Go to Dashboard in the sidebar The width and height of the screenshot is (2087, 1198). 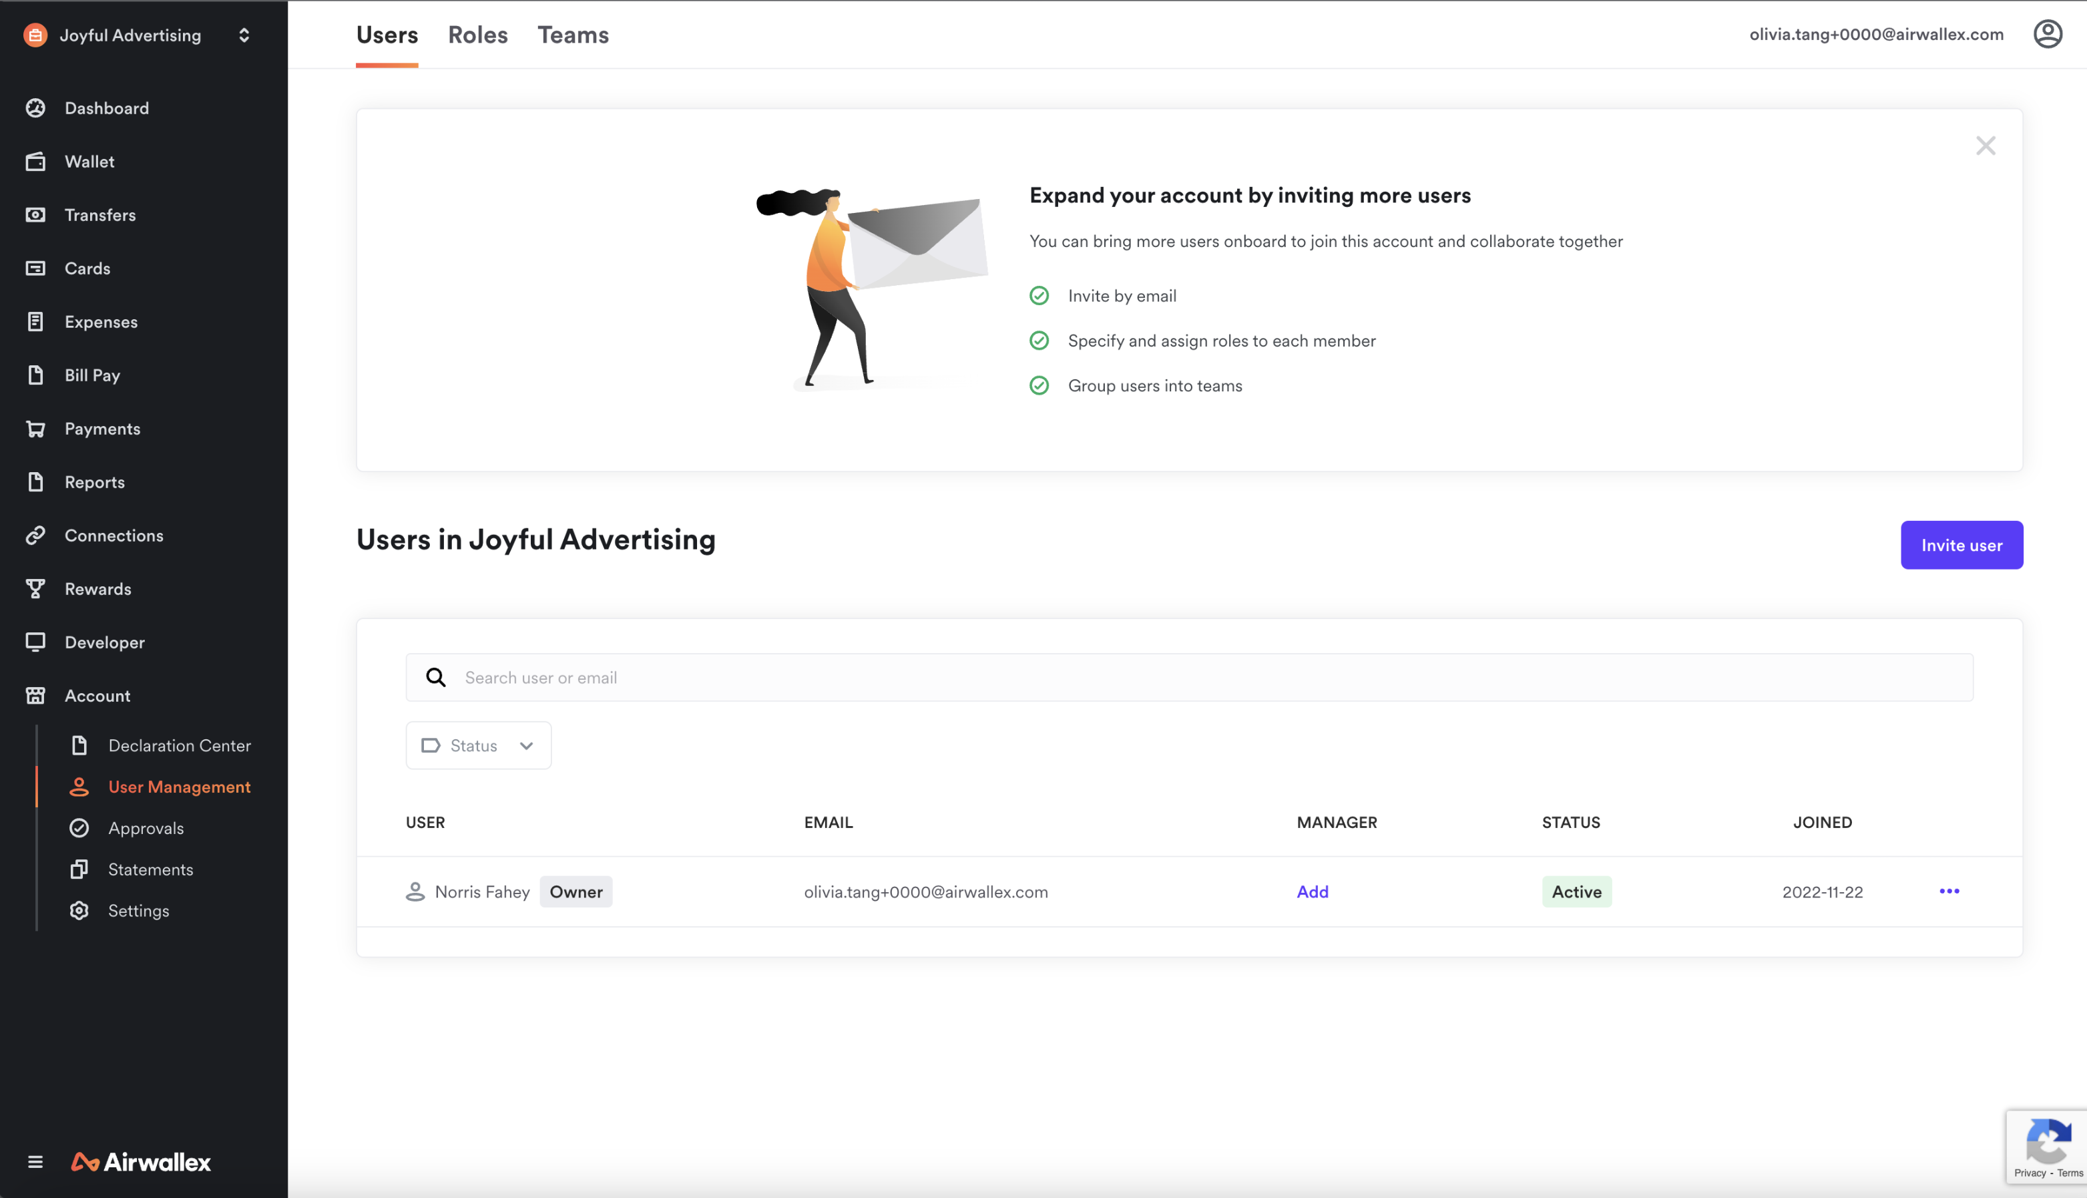point(107,108)
